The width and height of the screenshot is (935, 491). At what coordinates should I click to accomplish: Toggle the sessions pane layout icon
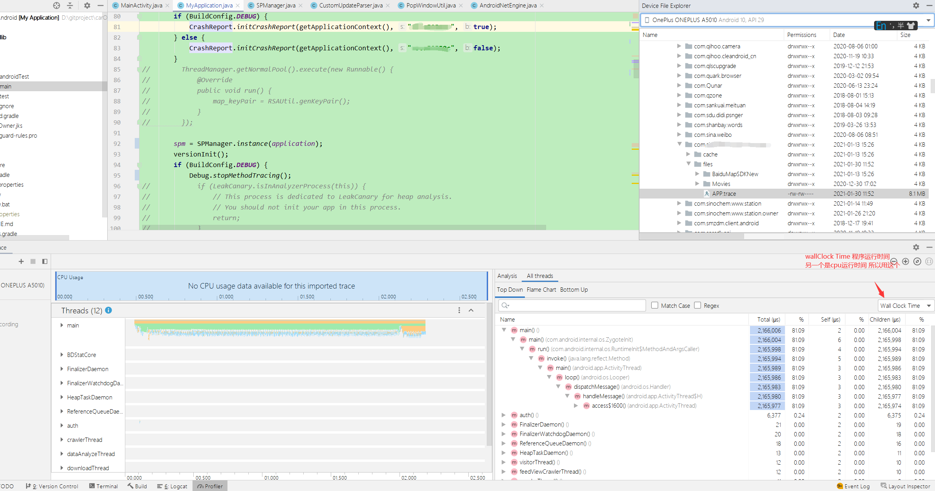click(45, 261)
